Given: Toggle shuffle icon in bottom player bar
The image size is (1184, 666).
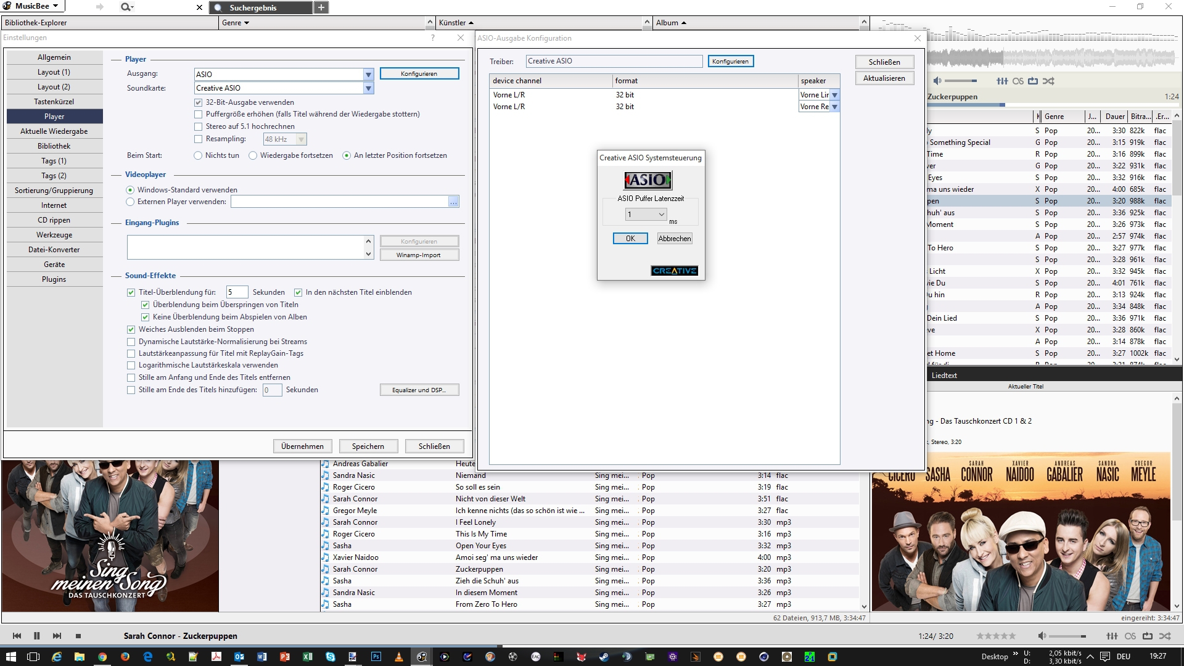Looking at the screenshot, I should 1165,636.
